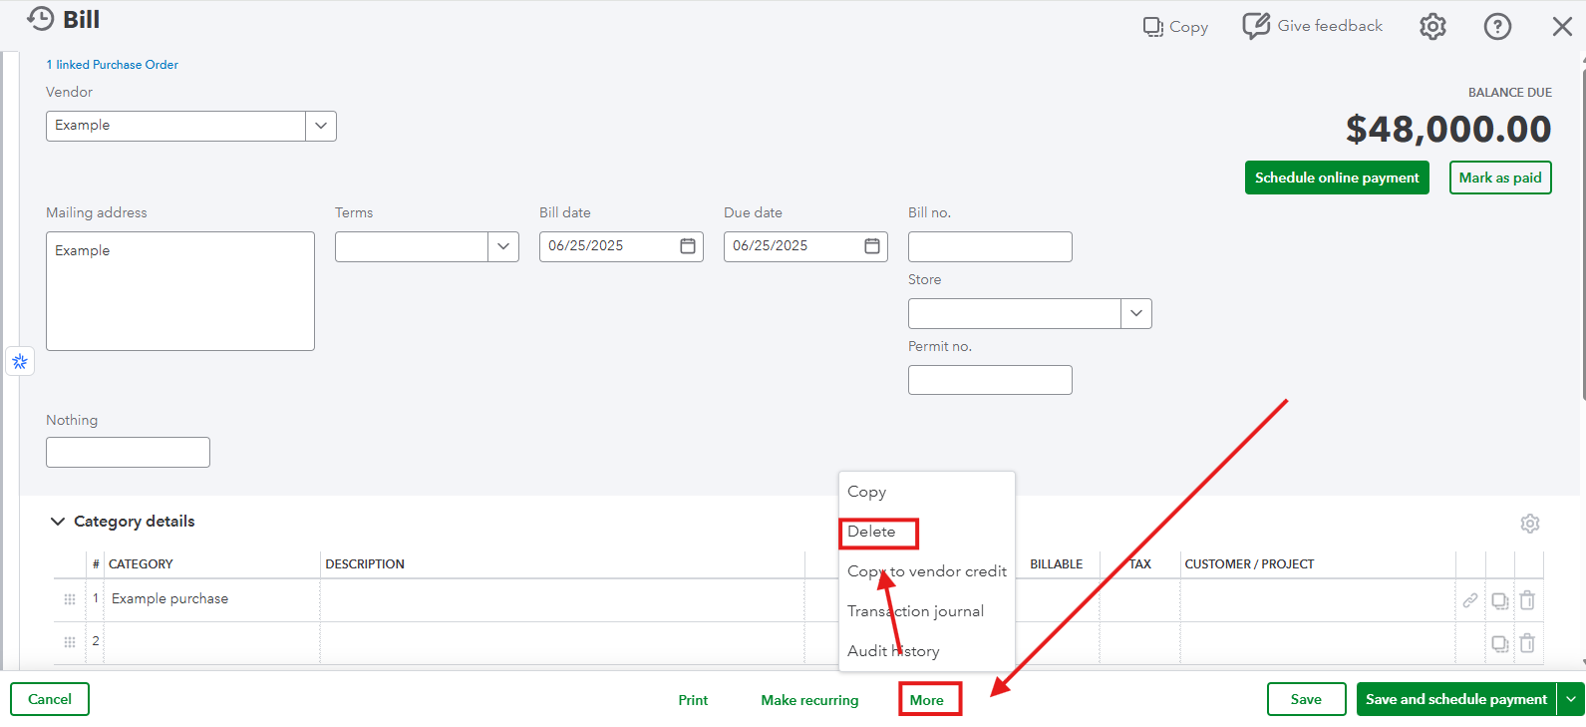
Task: Click into the Bill no. field
Action: point(990,246)
